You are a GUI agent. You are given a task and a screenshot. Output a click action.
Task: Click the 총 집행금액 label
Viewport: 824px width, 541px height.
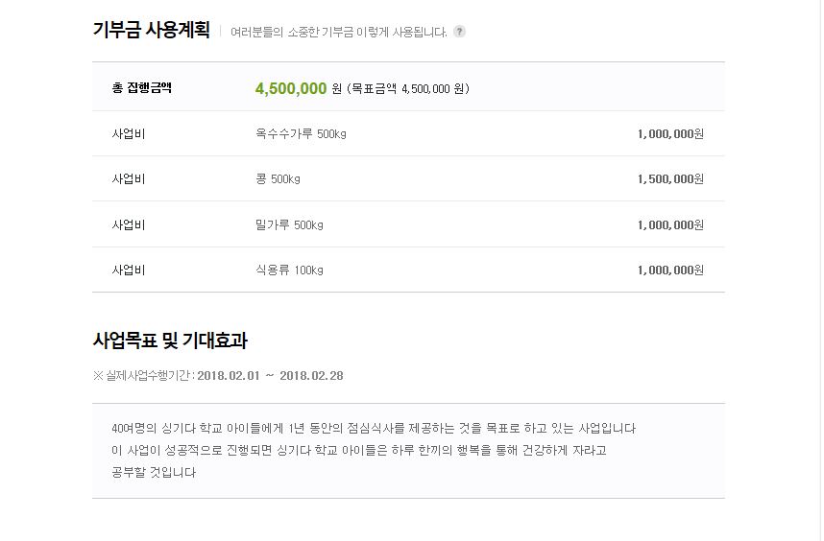tap(142, 87)
